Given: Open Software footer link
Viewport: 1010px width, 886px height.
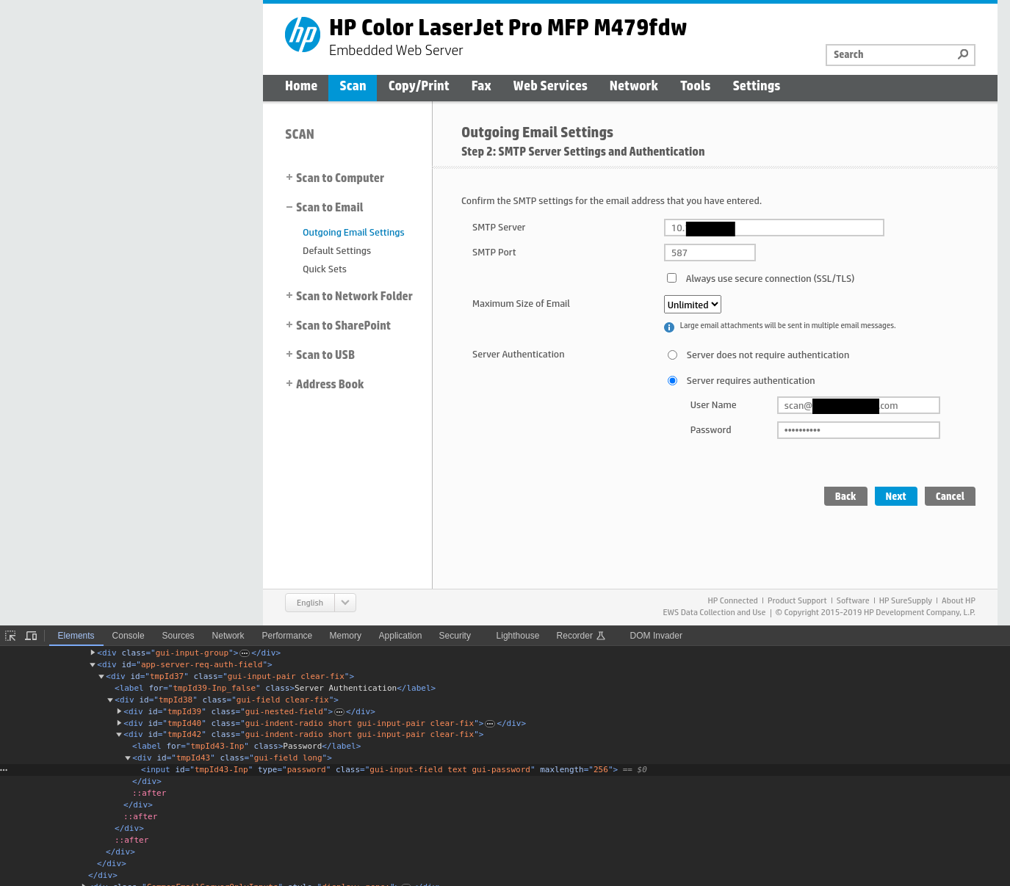Looking at the screenshot, I should [853, 600].
